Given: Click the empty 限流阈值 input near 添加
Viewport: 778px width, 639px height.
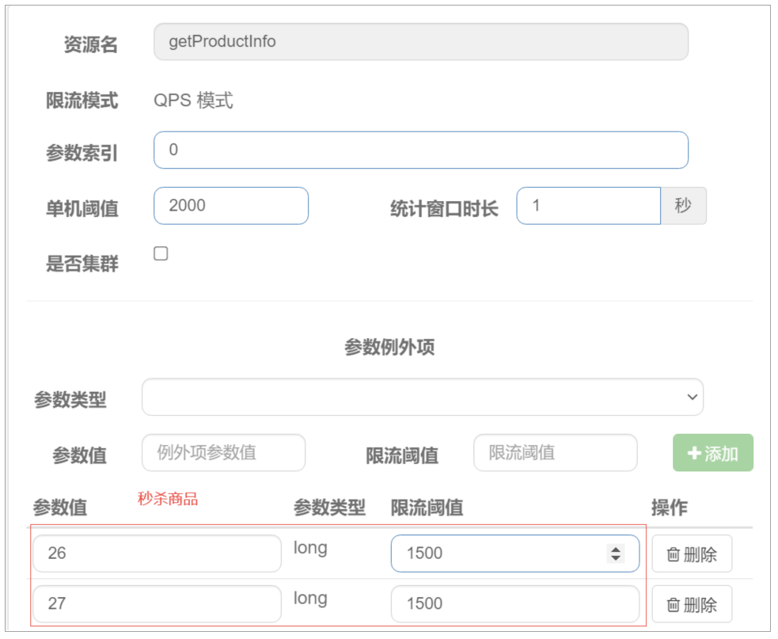Looking at the screenshot, I should point(555,452).
